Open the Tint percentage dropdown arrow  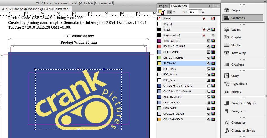(x=200, y=12)
